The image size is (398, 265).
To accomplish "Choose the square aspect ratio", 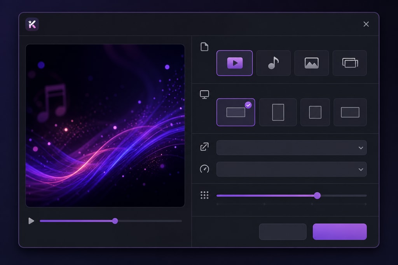I will pyautogui.click(x=315, y=112).
